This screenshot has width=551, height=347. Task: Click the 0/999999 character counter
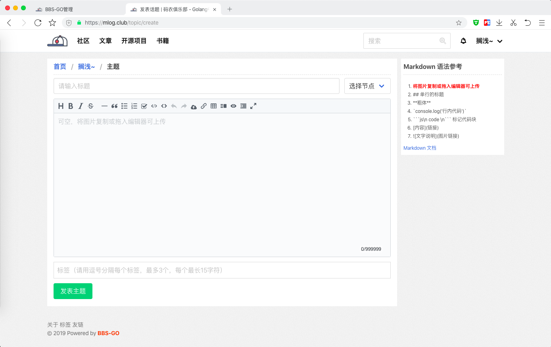click(371, 249)
